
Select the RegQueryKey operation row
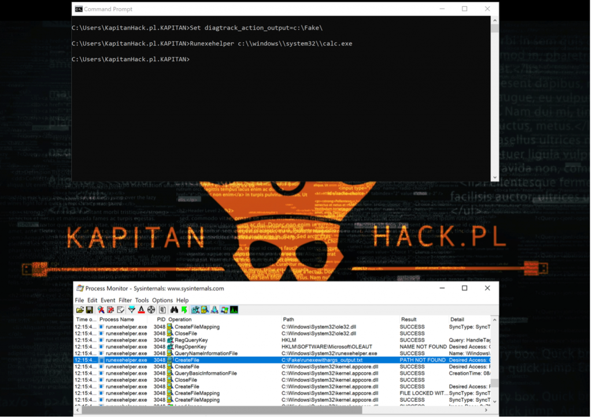282,341
